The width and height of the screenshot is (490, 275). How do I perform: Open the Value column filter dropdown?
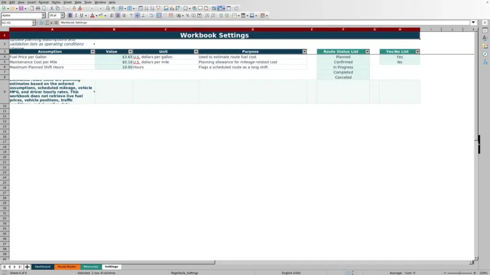pyautogui.click(x=130, y=52)
